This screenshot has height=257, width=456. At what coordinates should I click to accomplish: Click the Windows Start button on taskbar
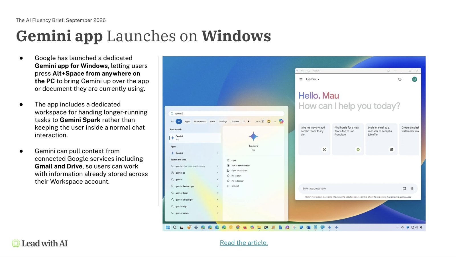(x=168, y=227)
